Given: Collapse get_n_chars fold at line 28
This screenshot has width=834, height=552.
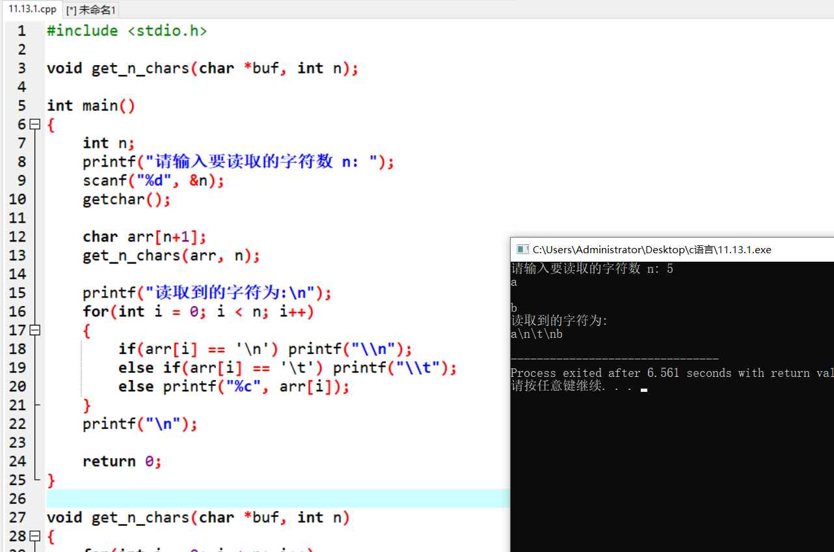Looking at the screenshot, I should pyautogui.click(x=35, y=536).
